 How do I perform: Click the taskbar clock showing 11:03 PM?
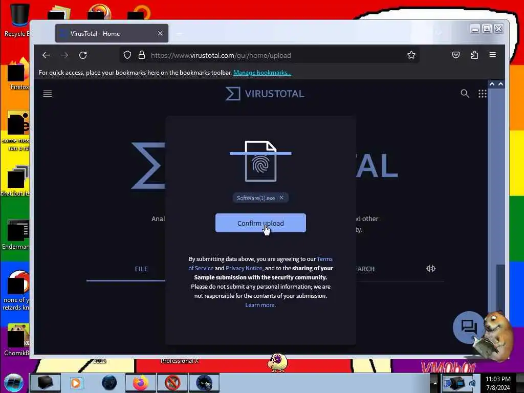(x=498, y=383)
